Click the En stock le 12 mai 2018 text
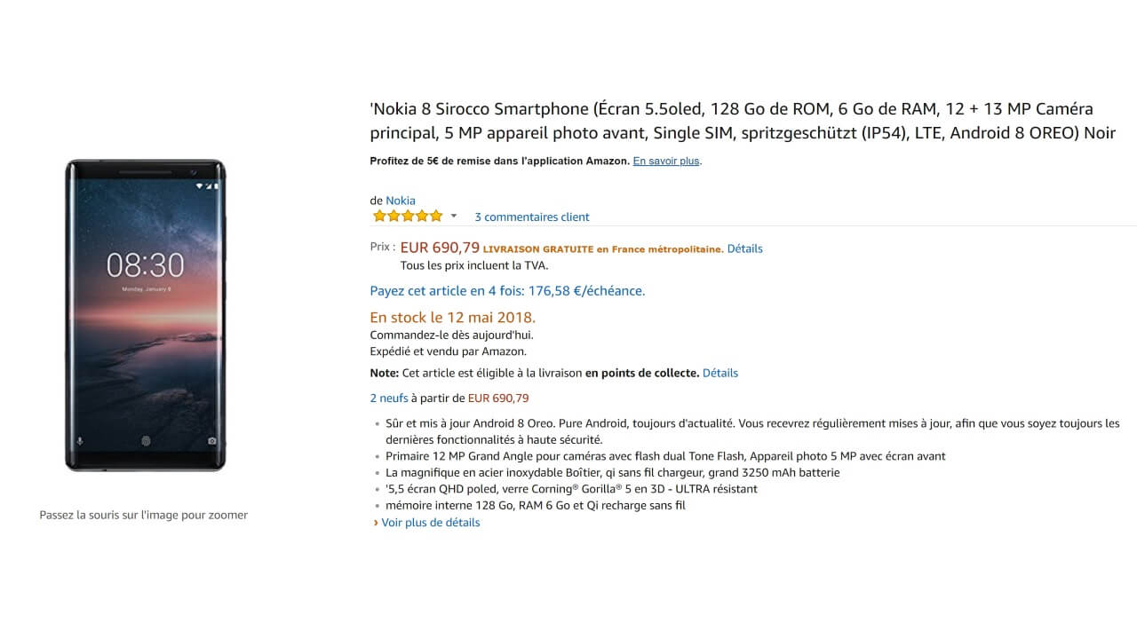Viewport: 1137px width, 639px height. tap(452, 317)
